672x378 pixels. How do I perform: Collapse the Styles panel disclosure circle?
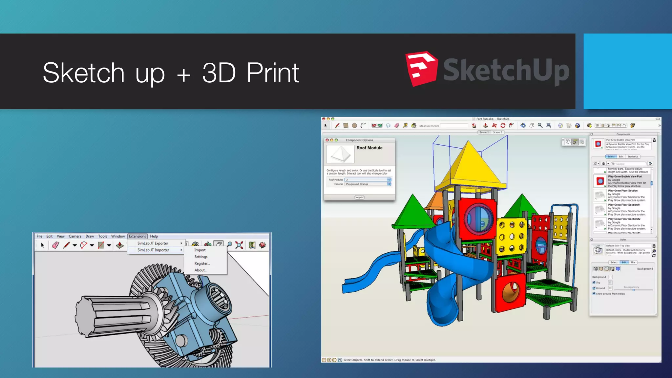592,240
